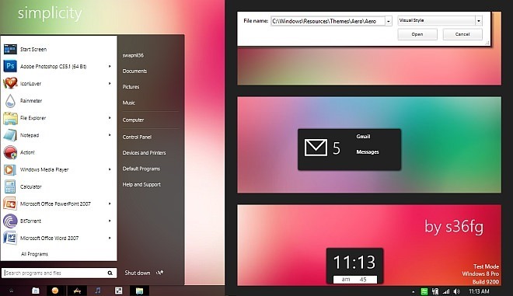Launch Rainmeter water drop icon
The image size is (513, 296).
(x=10, y=100)
